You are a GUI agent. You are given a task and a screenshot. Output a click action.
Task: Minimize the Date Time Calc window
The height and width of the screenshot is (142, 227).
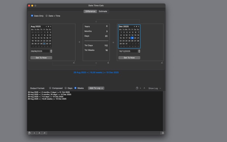tap(32, 5)
